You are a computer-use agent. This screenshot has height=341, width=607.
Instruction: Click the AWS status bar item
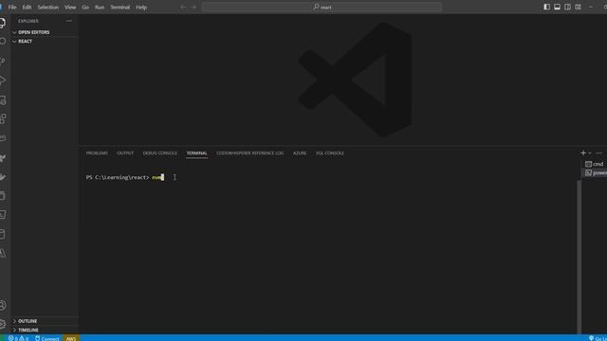tap(71, 338)
